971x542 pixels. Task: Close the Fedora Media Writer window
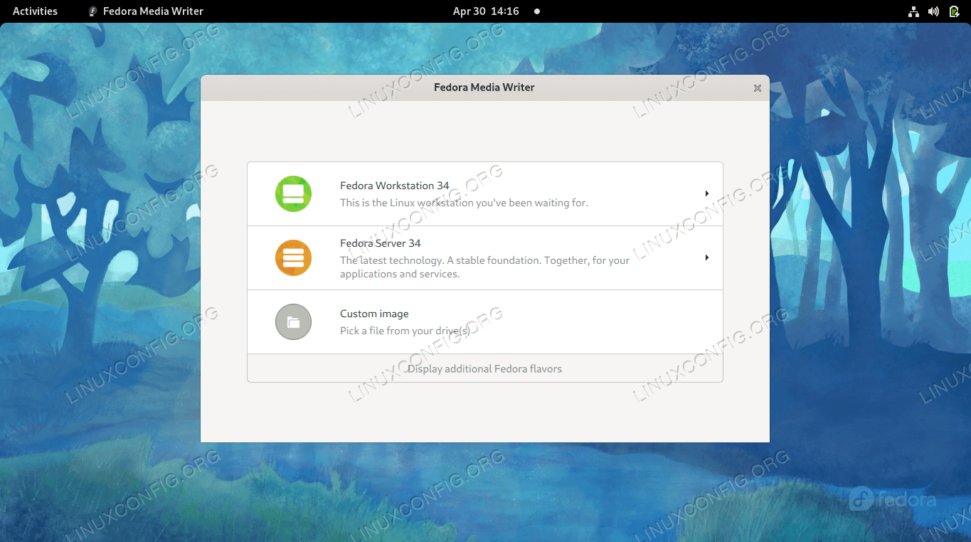click(757, 88)
